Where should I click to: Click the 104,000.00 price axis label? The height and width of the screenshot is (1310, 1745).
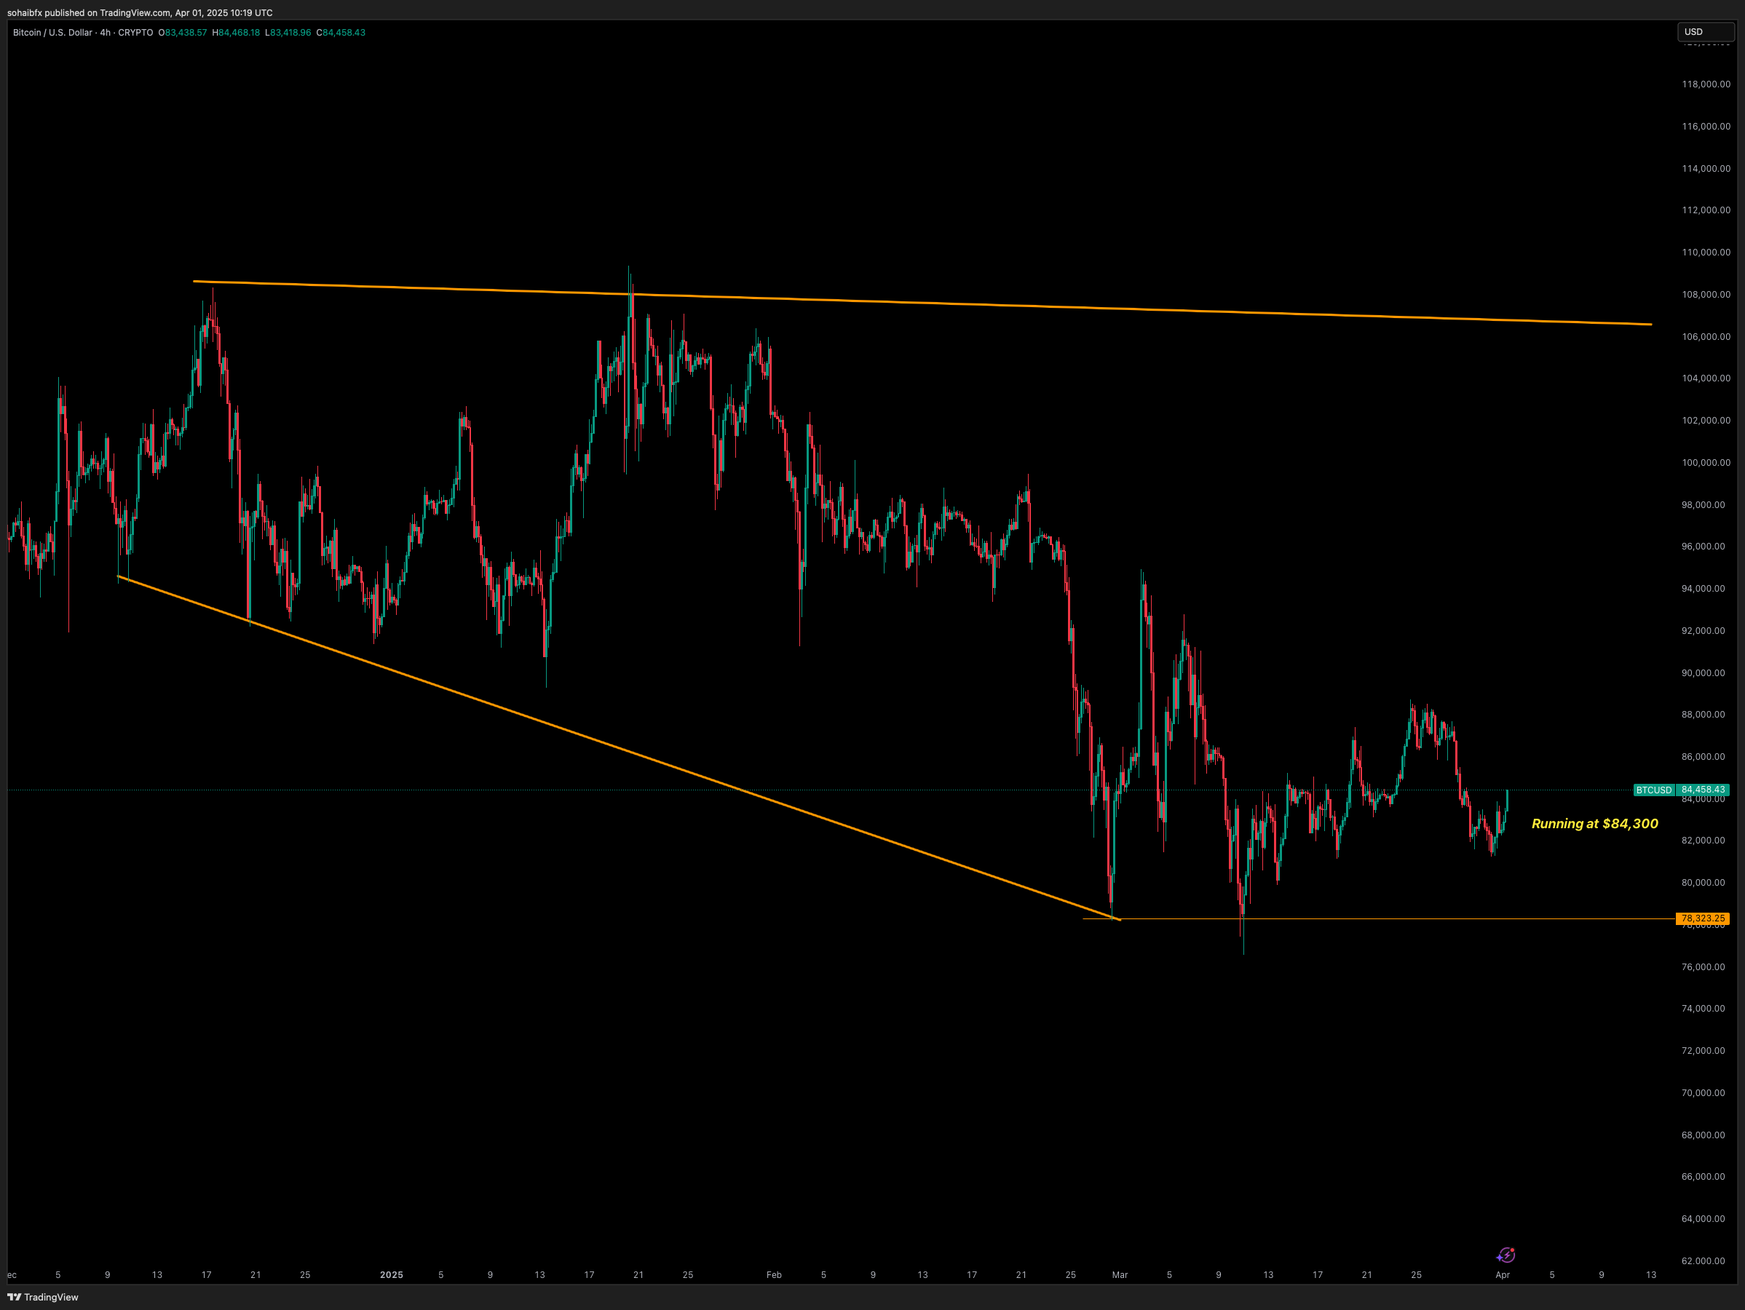click(1706, 378)
